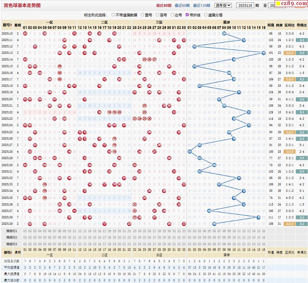Click the sort arrows beside bottom 期号 header
The image size is (308, 283).
(11, 252)
